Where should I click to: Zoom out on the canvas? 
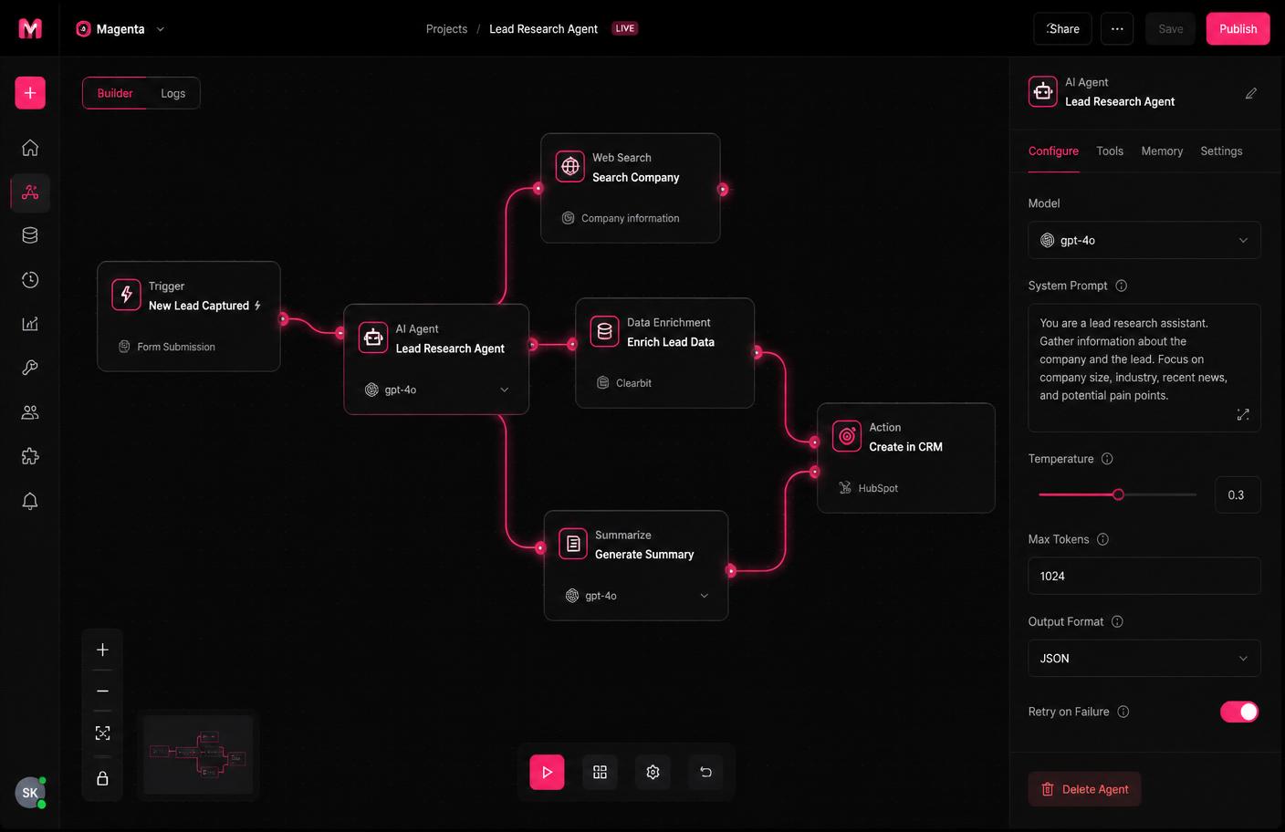102,692
